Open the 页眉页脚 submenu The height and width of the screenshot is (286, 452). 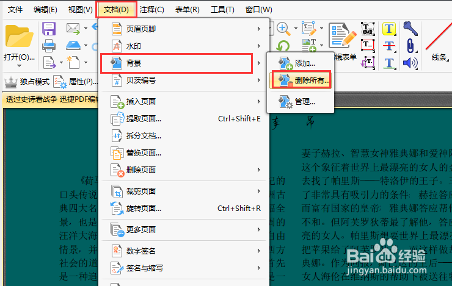click(184, 29)
